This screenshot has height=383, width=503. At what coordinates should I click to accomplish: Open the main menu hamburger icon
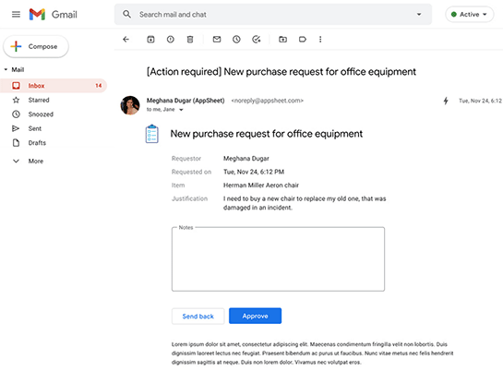16,15
